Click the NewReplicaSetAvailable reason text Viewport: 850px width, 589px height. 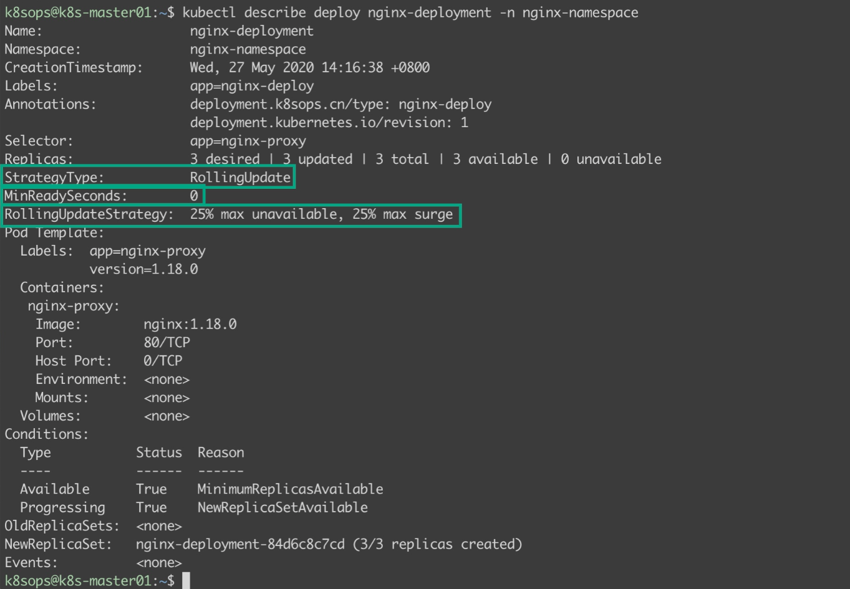(283, 507)
